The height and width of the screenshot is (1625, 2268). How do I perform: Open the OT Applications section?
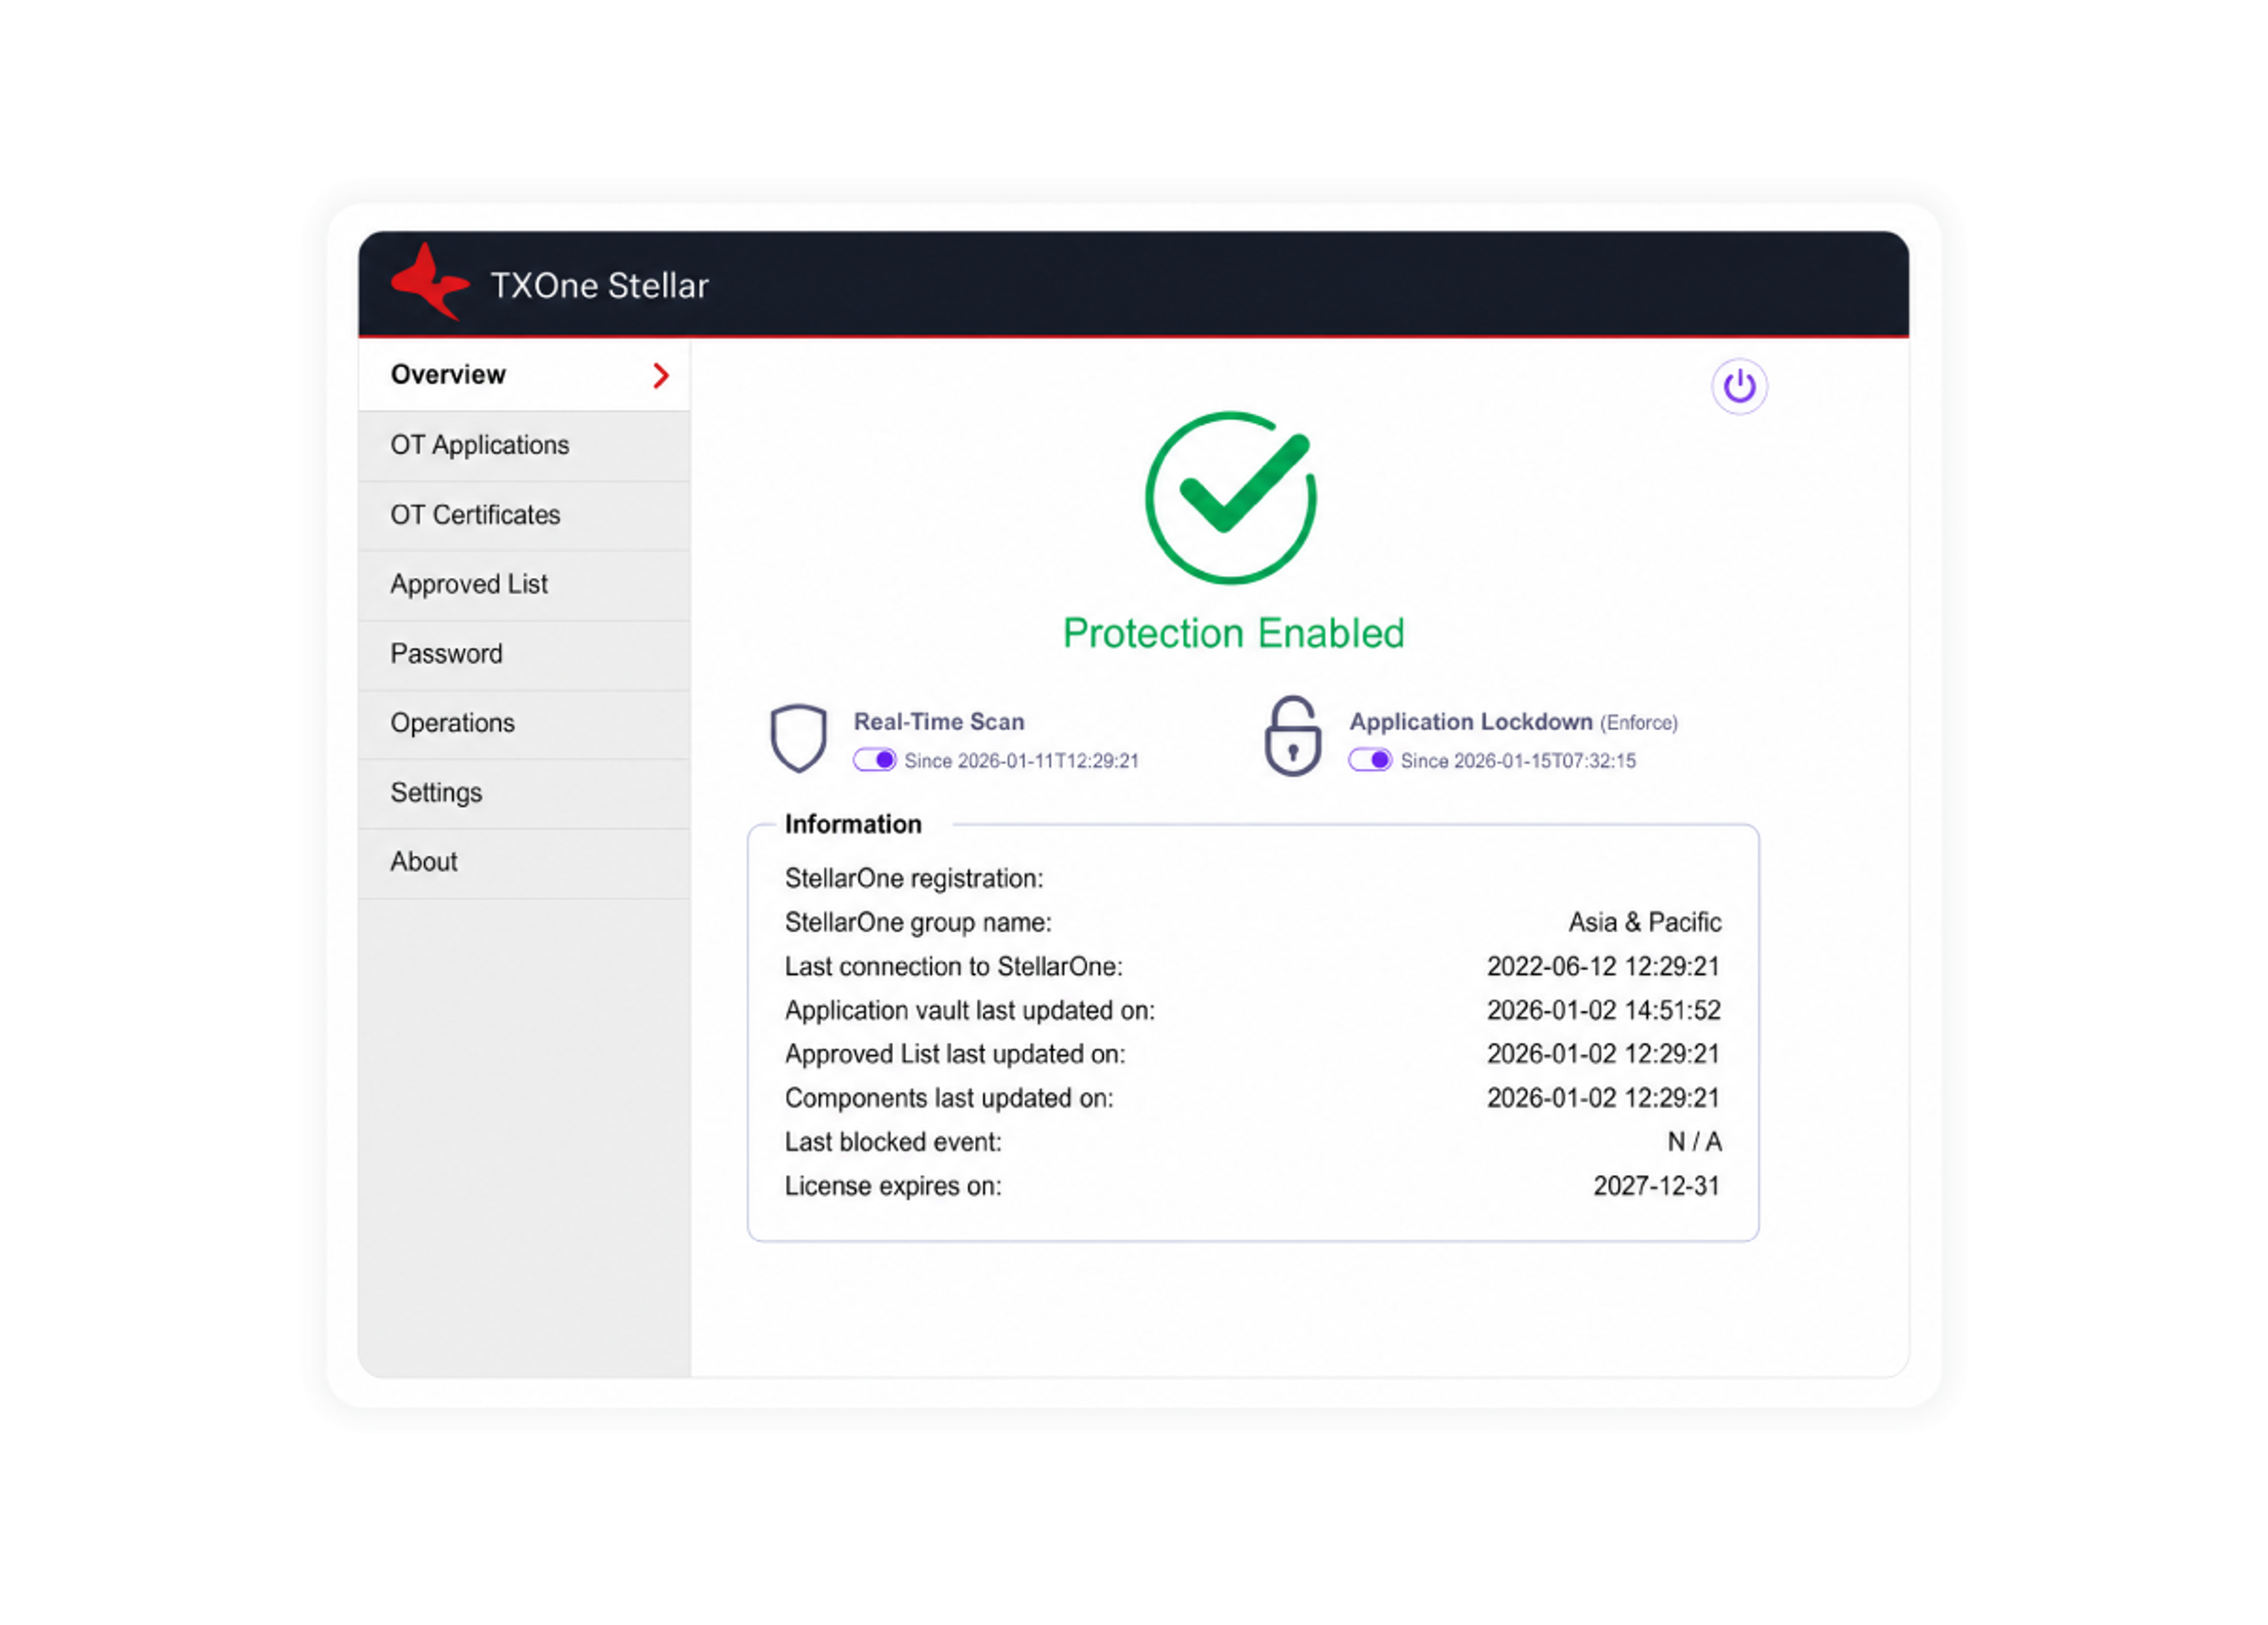coord(524,445)
